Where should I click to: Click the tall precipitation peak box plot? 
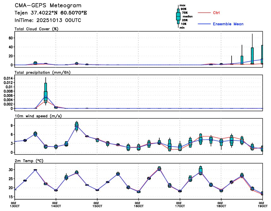[45, 92]
